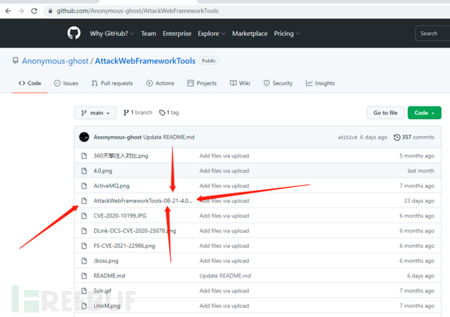The height and width of the screenshot is (317, 450).
Task: Open the Pull requests tab
Action: click(112, 83)
